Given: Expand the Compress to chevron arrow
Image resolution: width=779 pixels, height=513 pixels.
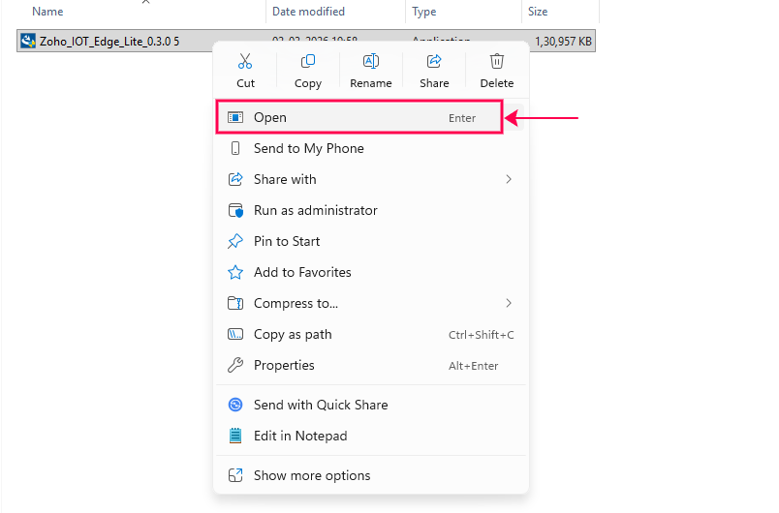Looking at the screenshot, I should [509, 303].
